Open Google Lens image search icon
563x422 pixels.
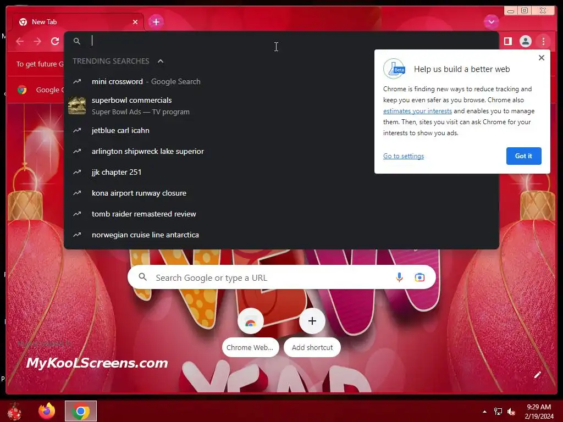tap(420, 277)
